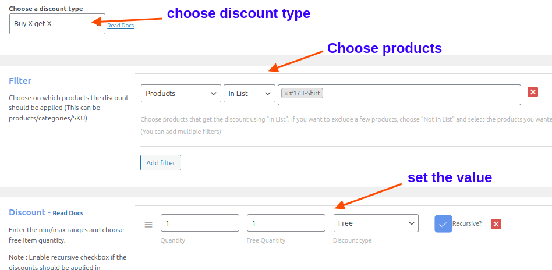Viewport: 552px width, 270px height.
Task: Focus the Quantity input field
Action: (200, 223)
